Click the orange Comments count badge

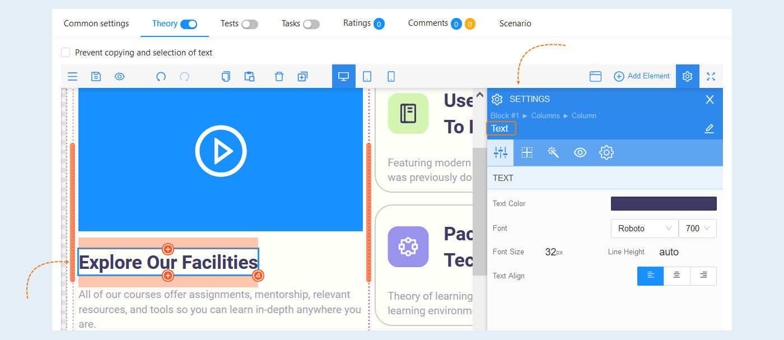(x=470, y=24)
